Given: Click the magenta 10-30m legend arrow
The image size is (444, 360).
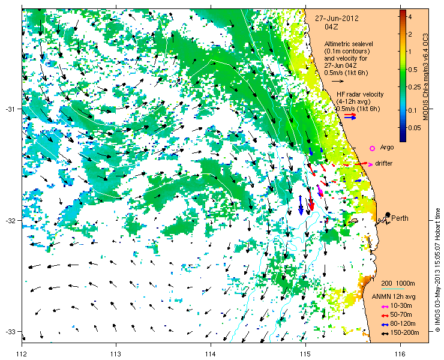Looking at the screenshot, I should [x=384, y=307].
